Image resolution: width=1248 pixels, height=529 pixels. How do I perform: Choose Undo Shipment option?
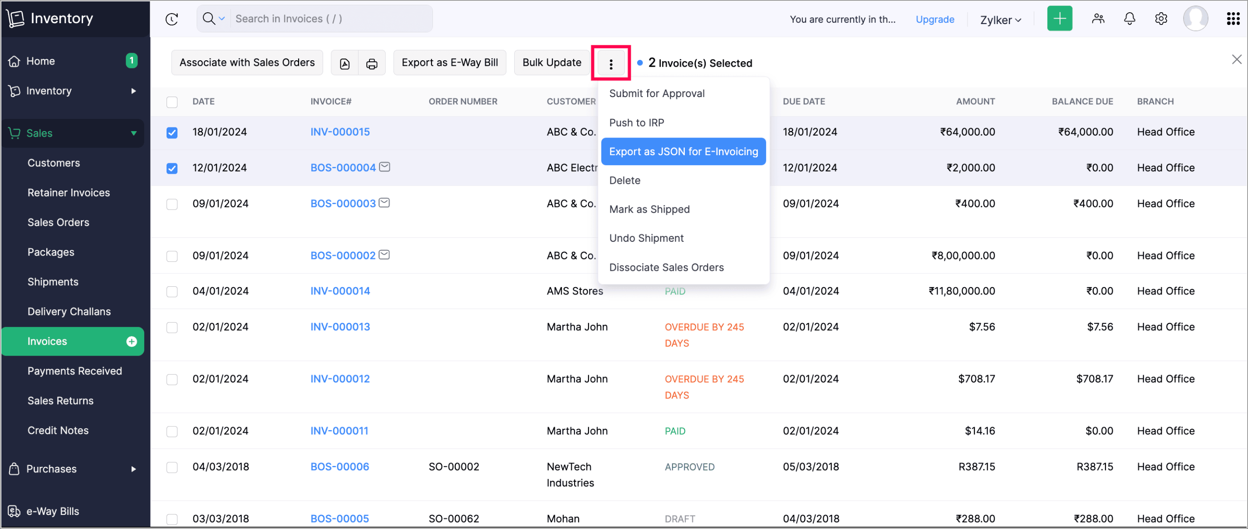(x=683, y=238)
